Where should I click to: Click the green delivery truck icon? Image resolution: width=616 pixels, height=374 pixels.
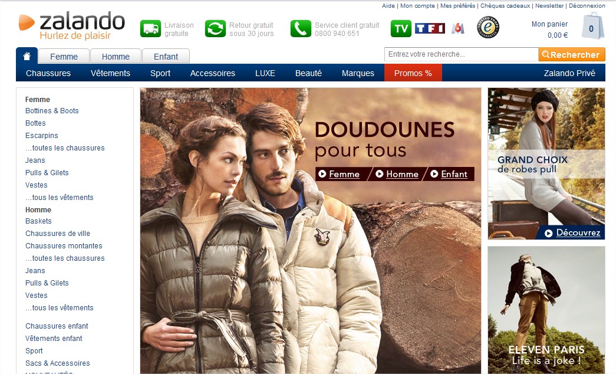[150, 29]
